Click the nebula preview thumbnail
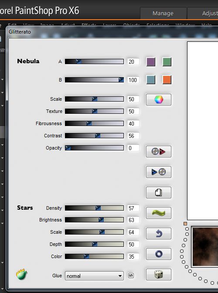218x293 pixels. point(205,247)
